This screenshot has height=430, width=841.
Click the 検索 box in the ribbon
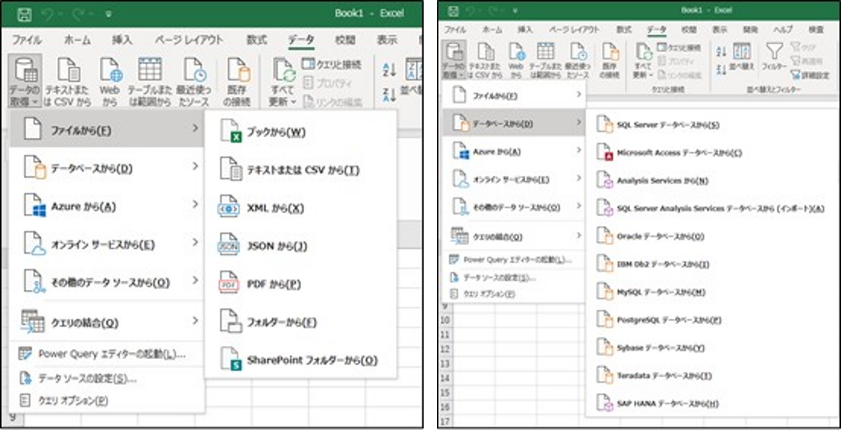click(x=816, y=30)
